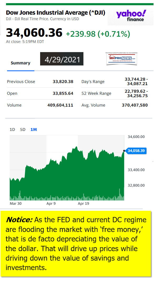Select the 1M chart range

pyautogui.click(x=34, y=130)
